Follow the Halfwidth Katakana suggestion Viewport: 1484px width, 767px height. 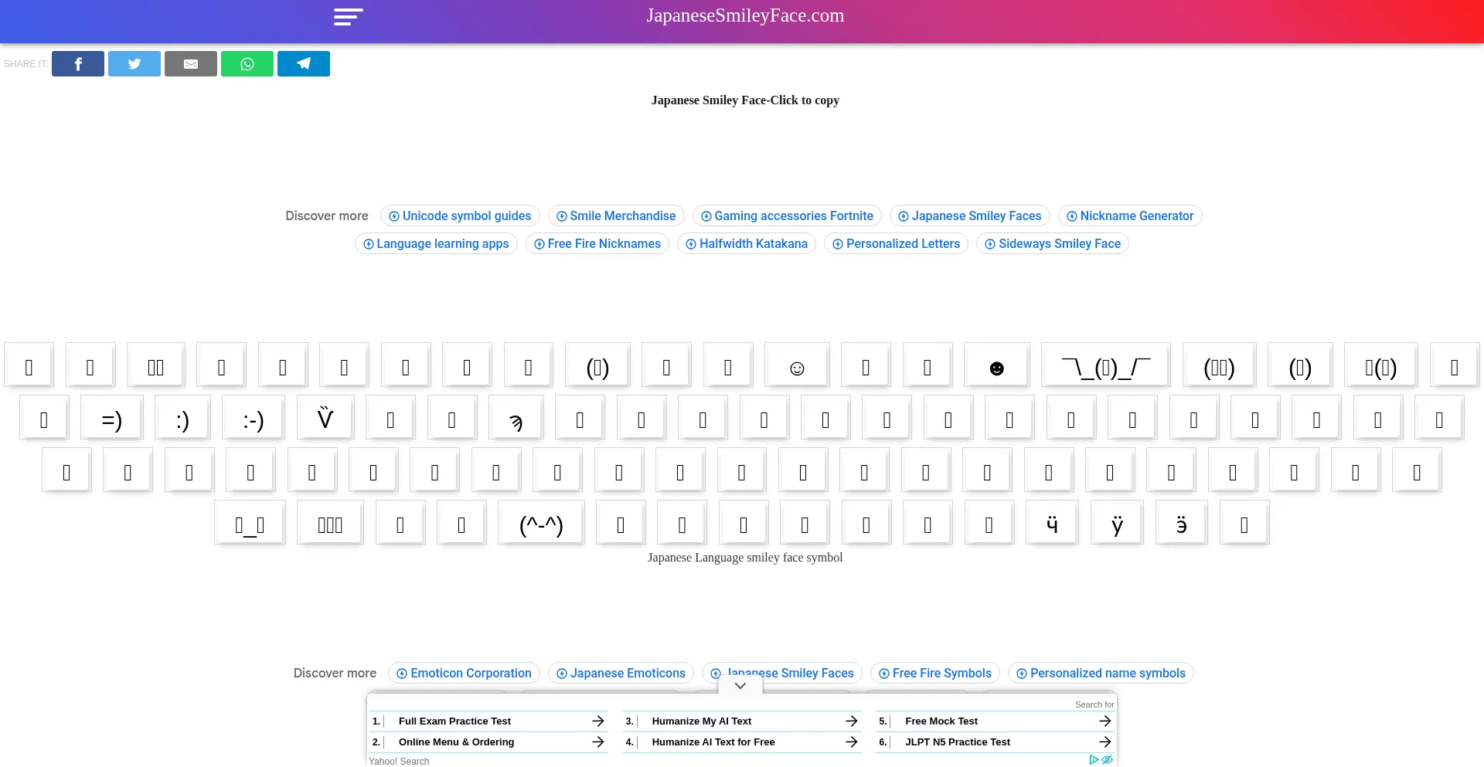[746, 244]
